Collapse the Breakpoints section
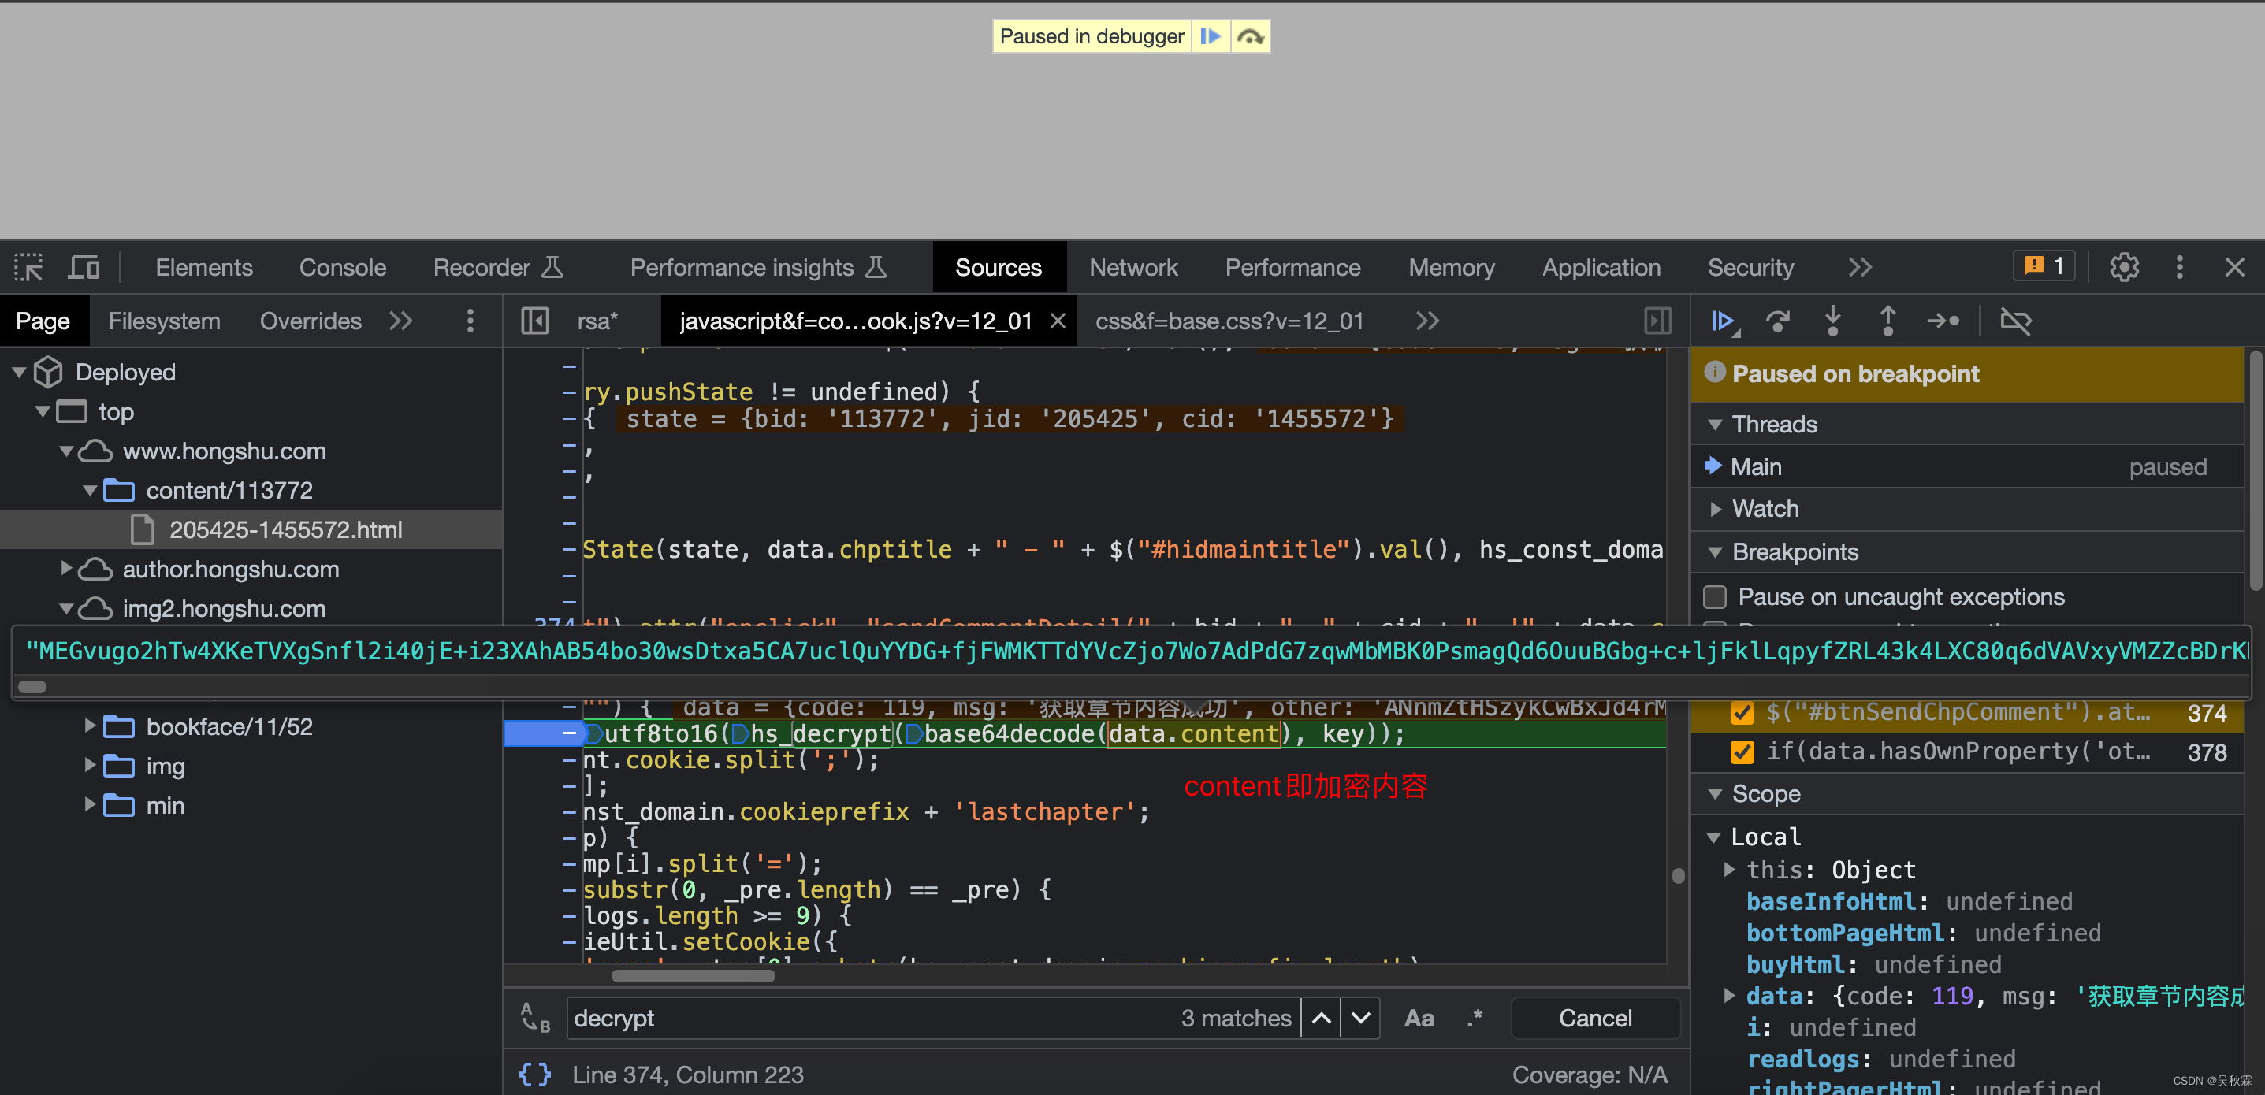 point(1715,552)
